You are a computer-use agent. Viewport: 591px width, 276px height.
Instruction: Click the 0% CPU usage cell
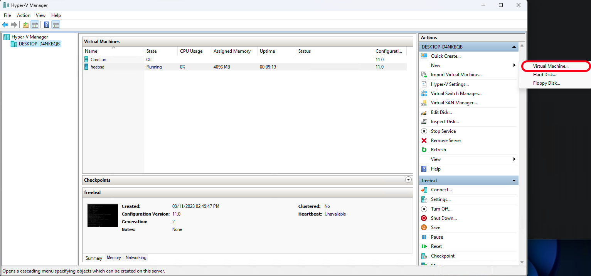183,67
